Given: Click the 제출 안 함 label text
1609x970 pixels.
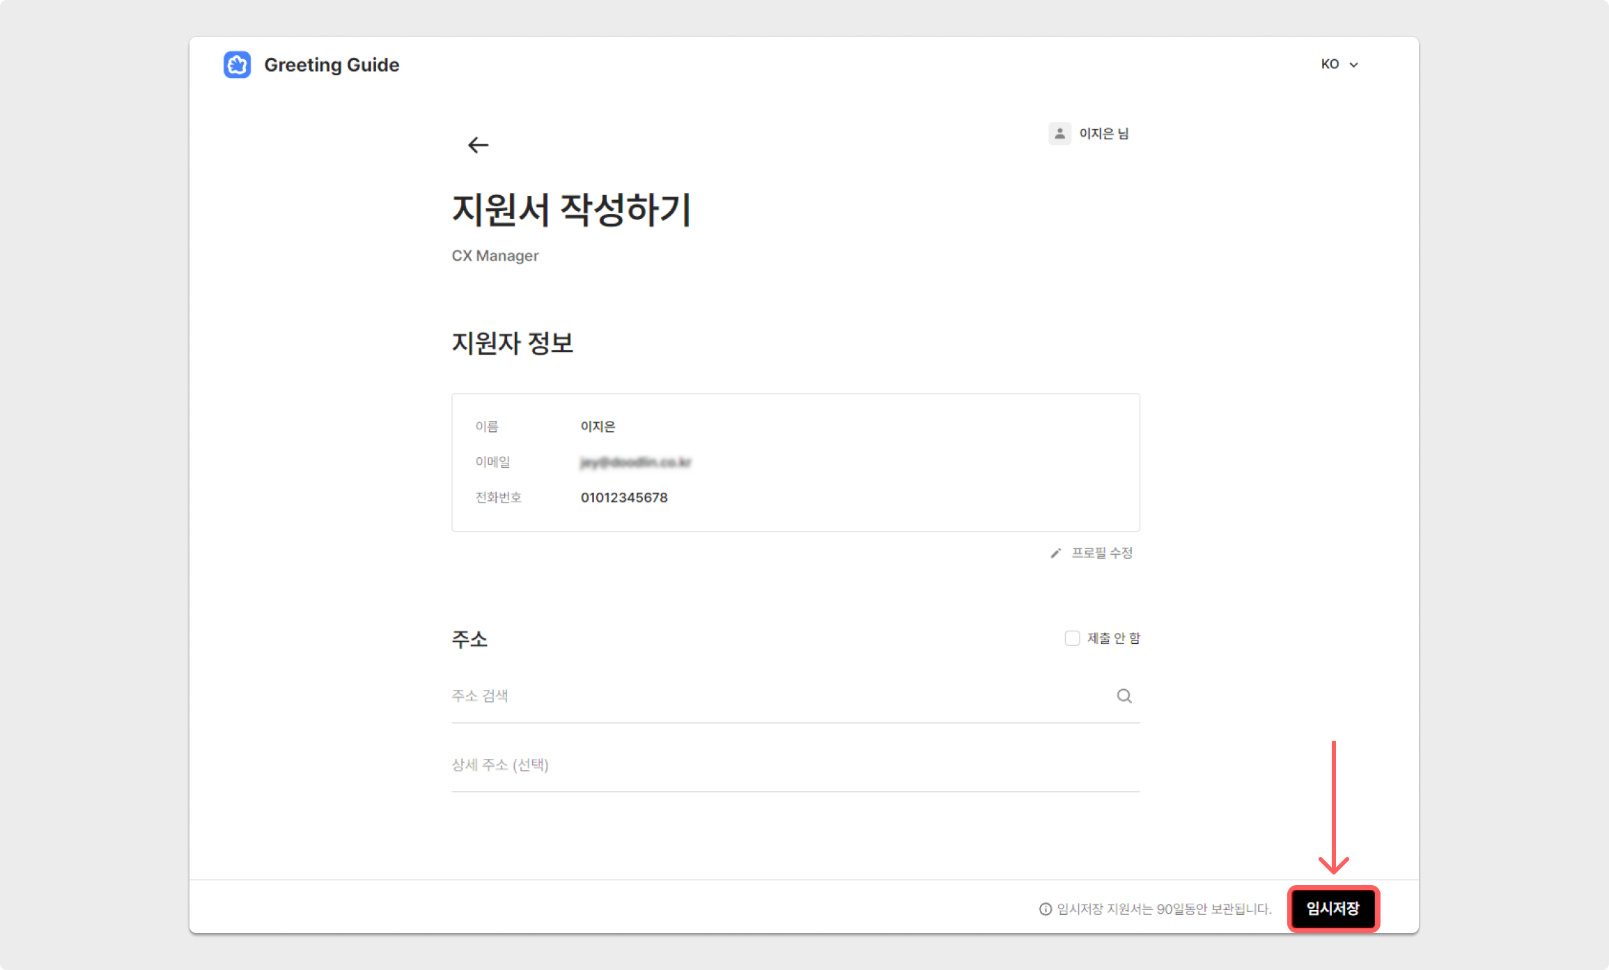Looking at the screenshot, I should pos(1113,638).
